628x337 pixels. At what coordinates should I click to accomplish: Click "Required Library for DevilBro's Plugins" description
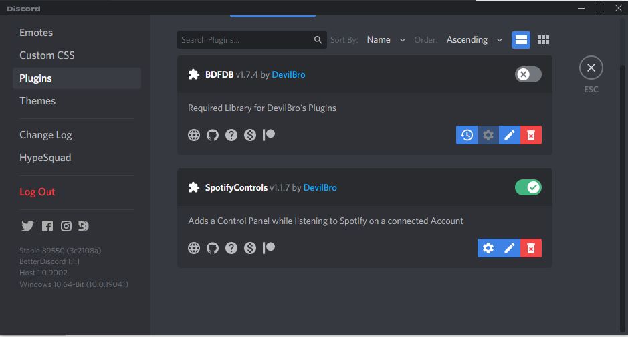tap(262, 108)
